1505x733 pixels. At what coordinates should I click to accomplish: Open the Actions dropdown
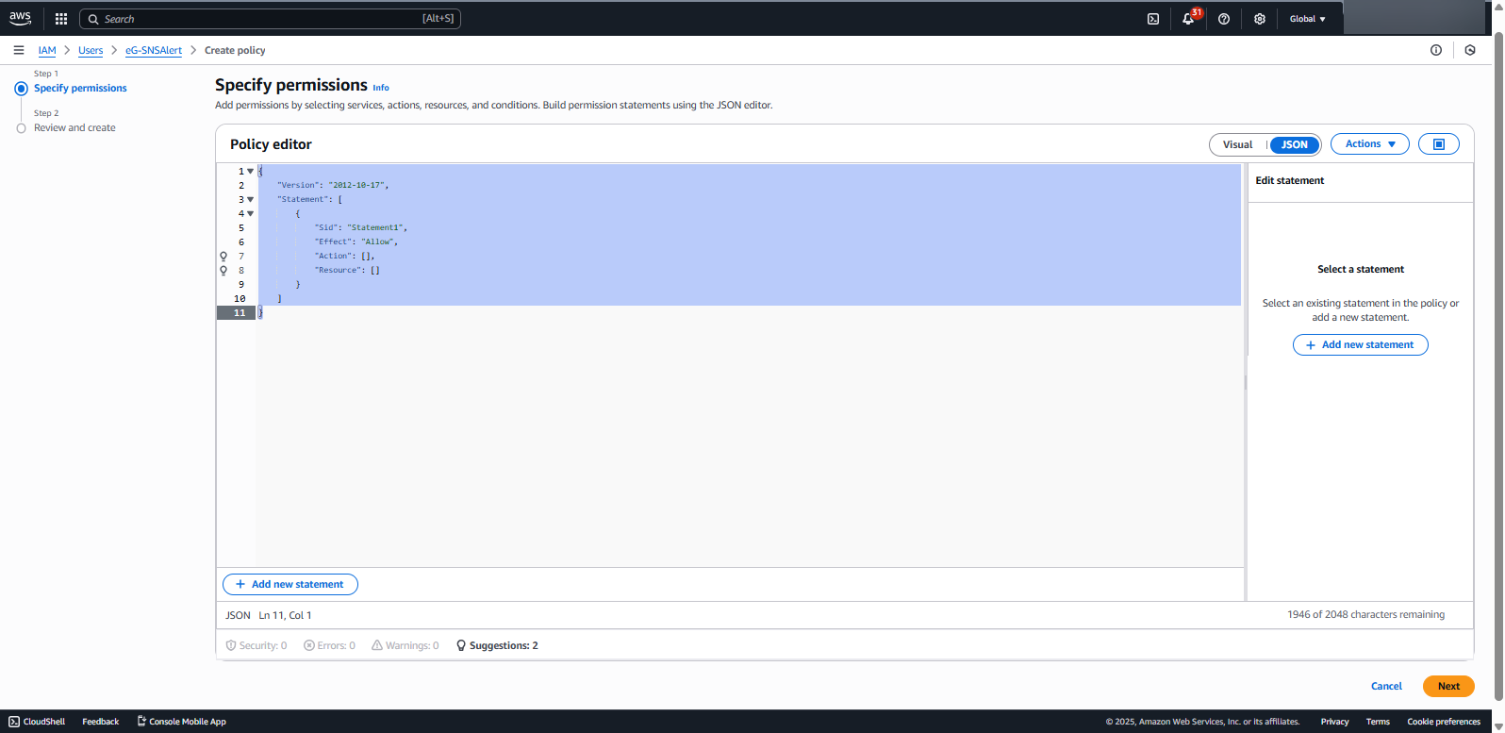point(1369,144)
